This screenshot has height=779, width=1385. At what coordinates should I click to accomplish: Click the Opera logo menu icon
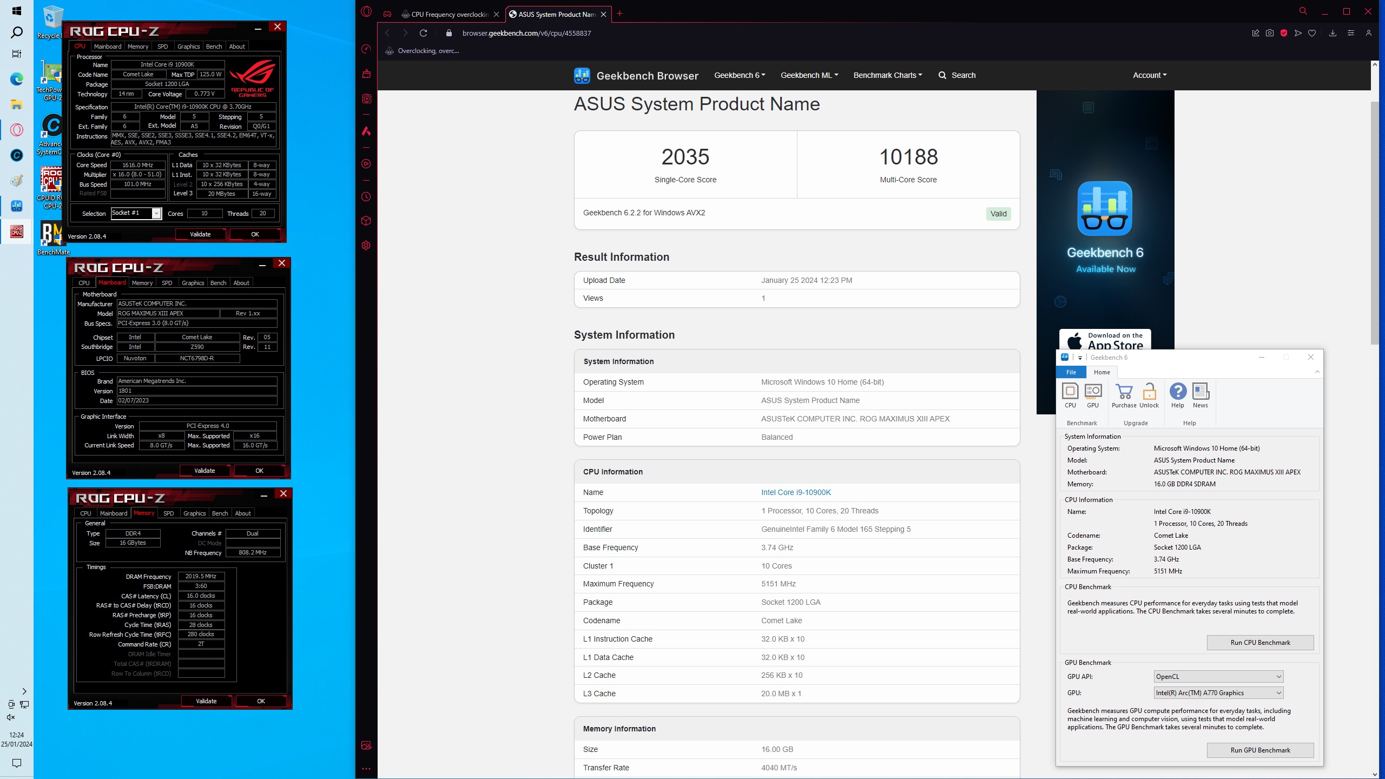tap(366, 11)
